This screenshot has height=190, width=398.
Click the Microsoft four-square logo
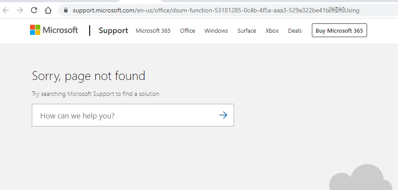pyautogui.click(x=35, y=30)
